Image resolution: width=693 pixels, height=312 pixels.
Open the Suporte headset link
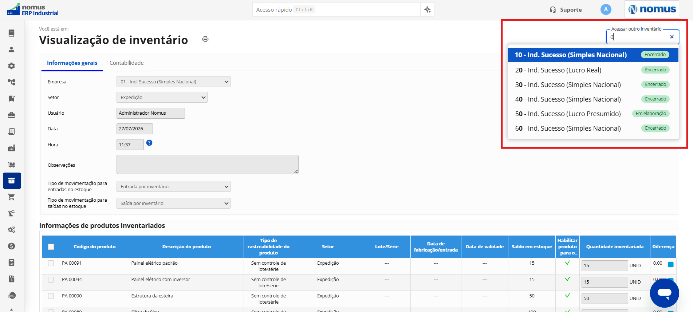(x=566, y=10)
